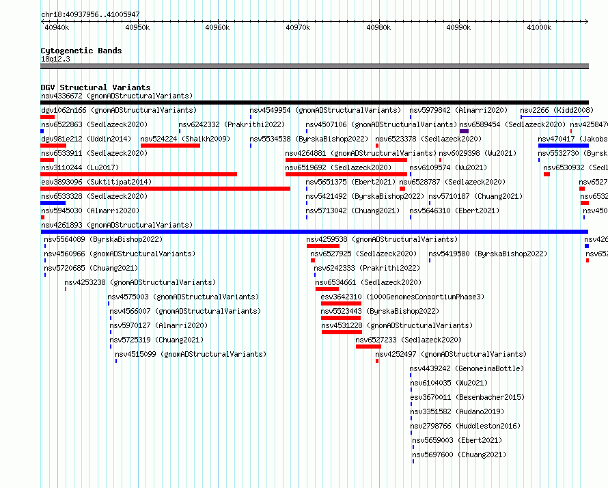
Task: Open nsv6109574 Wu2021 variant
Action: coord(448,167)
